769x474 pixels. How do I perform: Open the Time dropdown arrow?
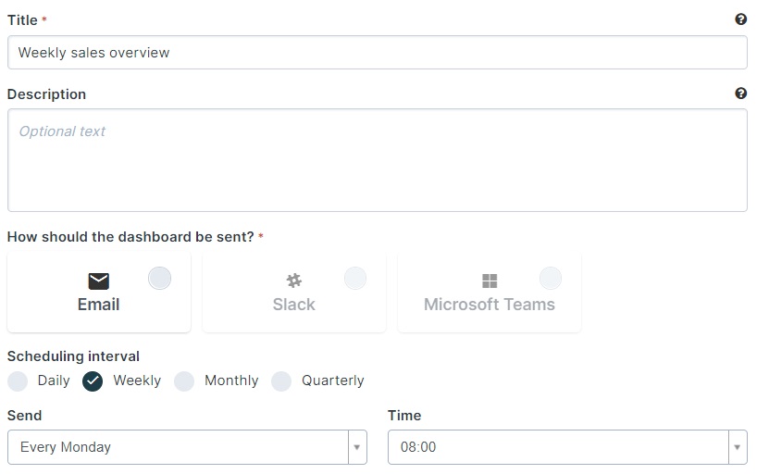[738, 447]
